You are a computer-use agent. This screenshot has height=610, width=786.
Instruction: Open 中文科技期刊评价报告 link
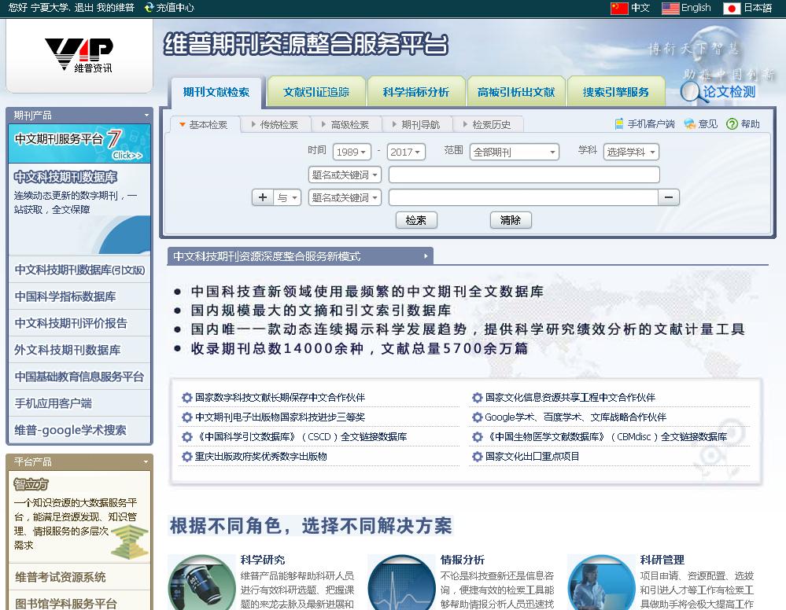(71, 323)
